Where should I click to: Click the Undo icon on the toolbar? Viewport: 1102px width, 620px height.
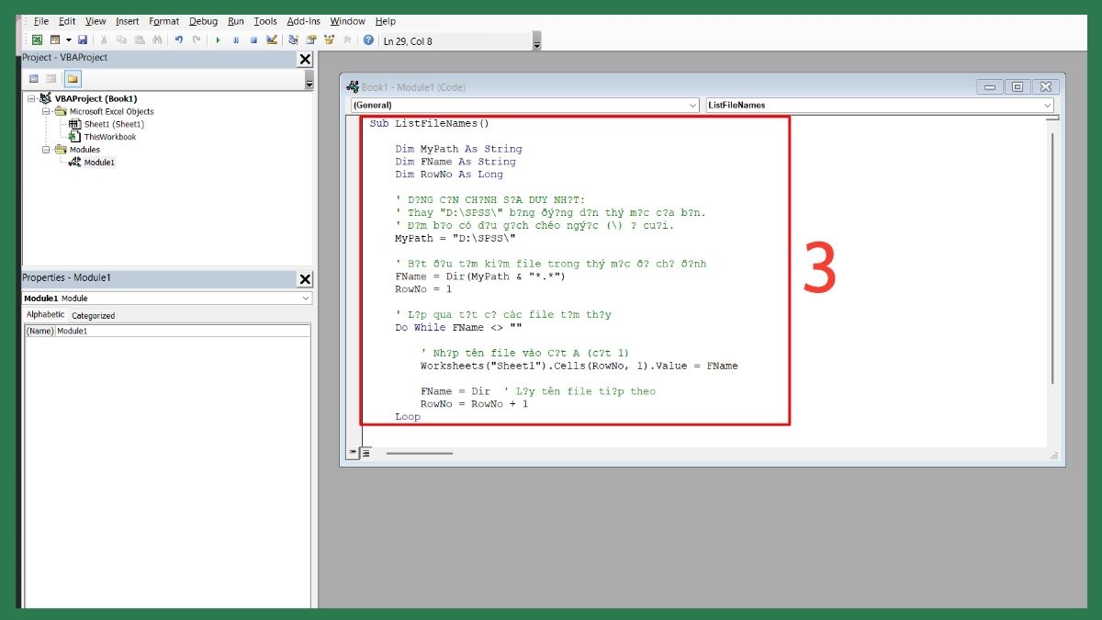[179, 39]
